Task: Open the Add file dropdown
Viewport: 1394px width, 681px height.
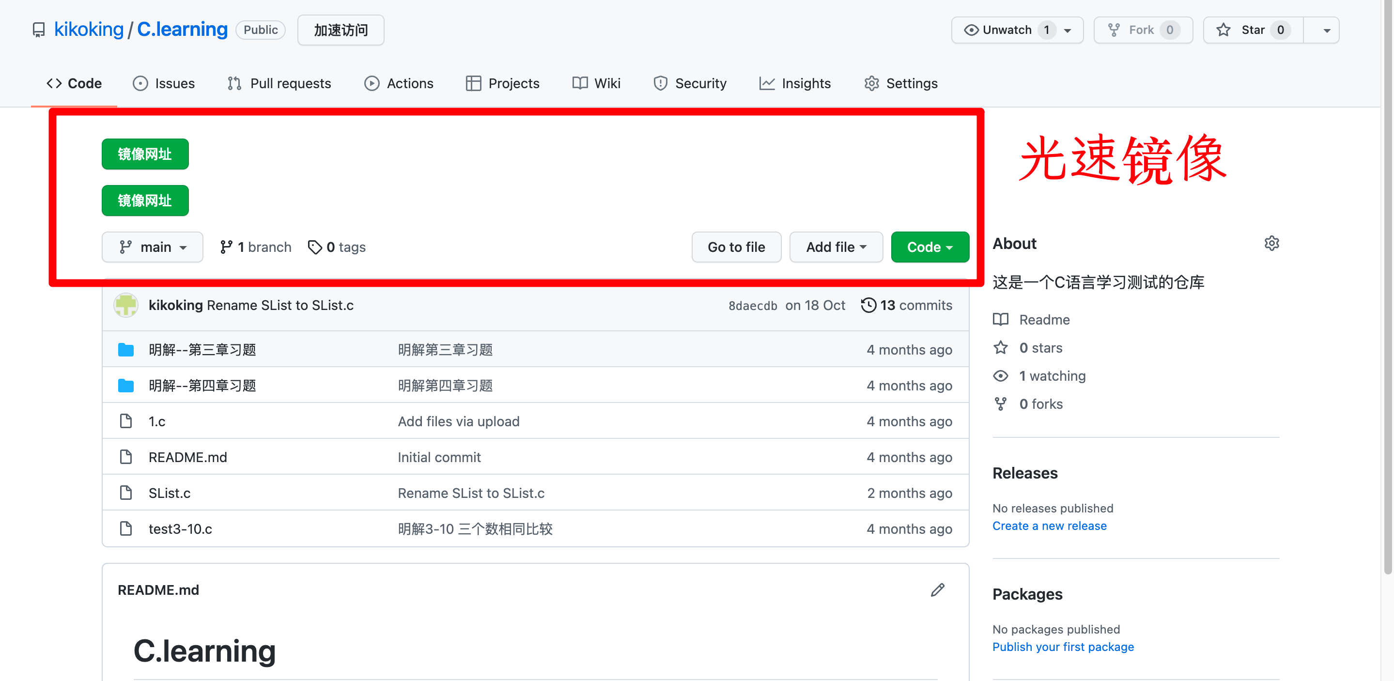Action: pyautogui.click(x=836, y=248)
